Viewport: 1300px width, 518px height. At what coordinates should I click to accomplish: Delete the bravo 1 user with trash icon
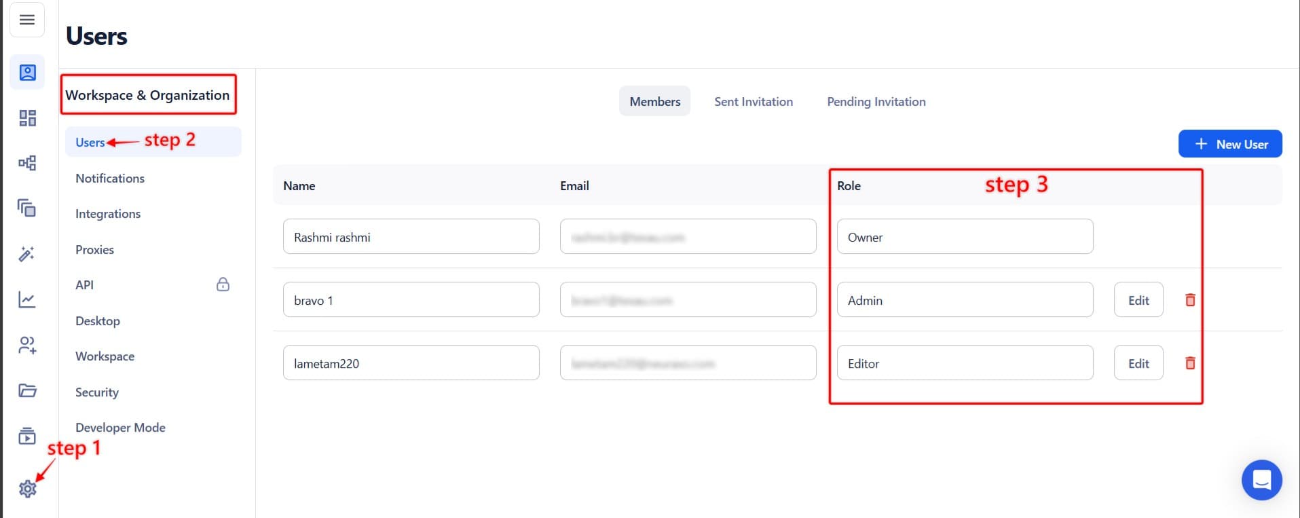pos(1189,300)
